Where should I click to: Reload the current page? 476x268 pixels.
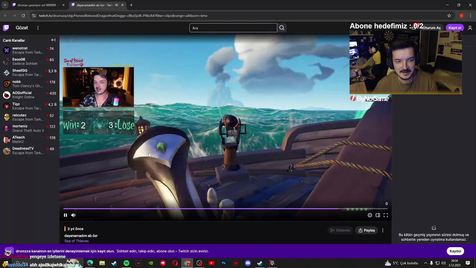[x=23, y=16]
